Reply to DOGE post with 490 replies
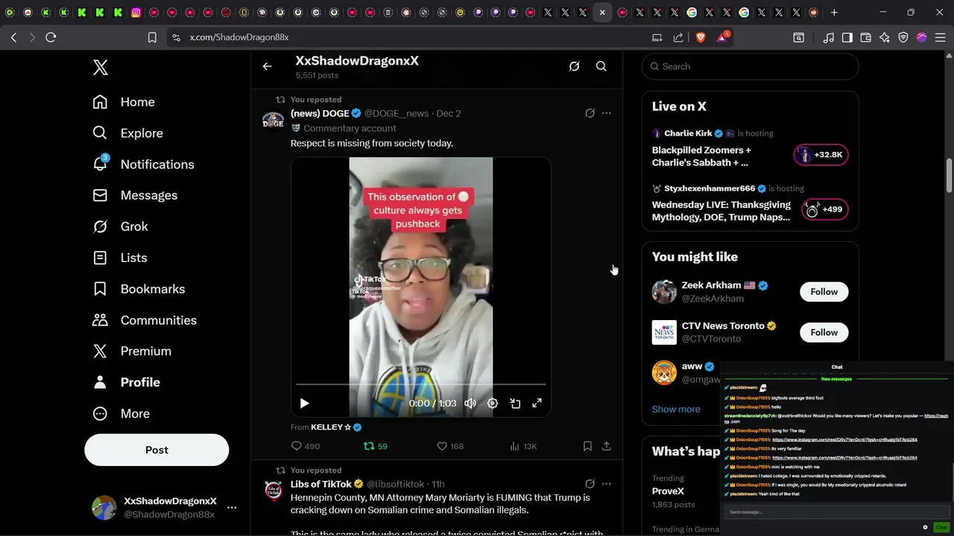This screenshot has height=536, width=954. coord(306,446)
